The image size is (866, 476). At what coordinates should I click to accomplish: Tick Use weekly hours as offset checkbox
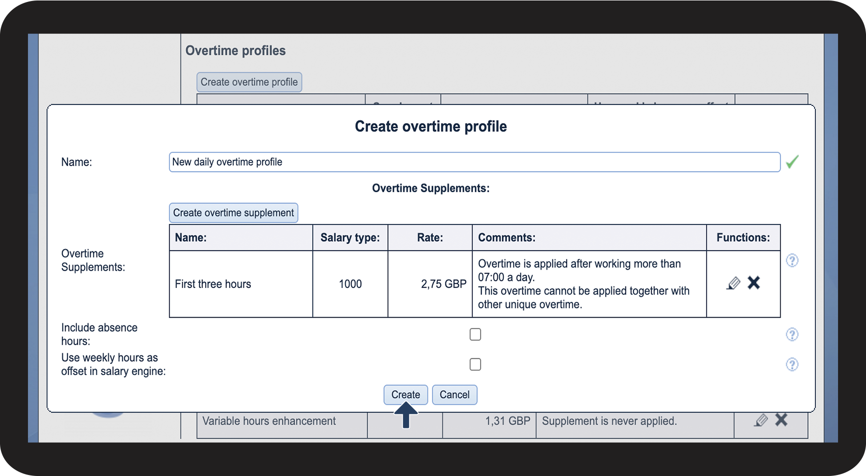tap(475, 364)
